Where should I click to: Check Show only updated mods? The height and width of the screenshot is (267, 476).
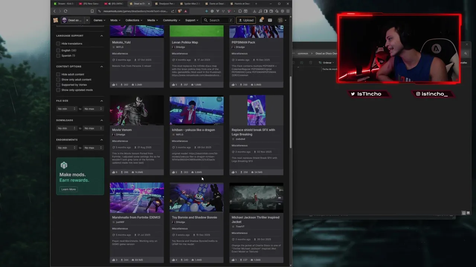tap(58, 90)
